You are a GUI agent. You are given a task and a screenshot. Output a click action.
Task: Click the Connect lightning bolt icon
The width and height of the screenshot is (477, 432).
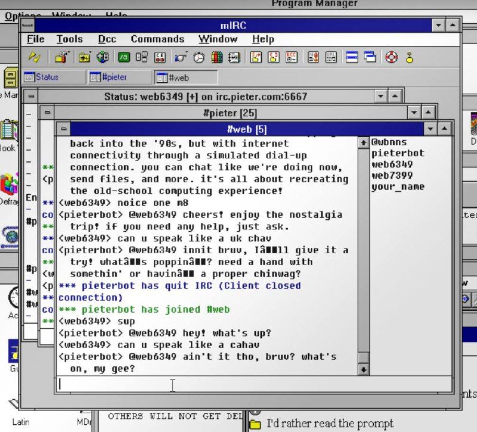coord(34,57)
